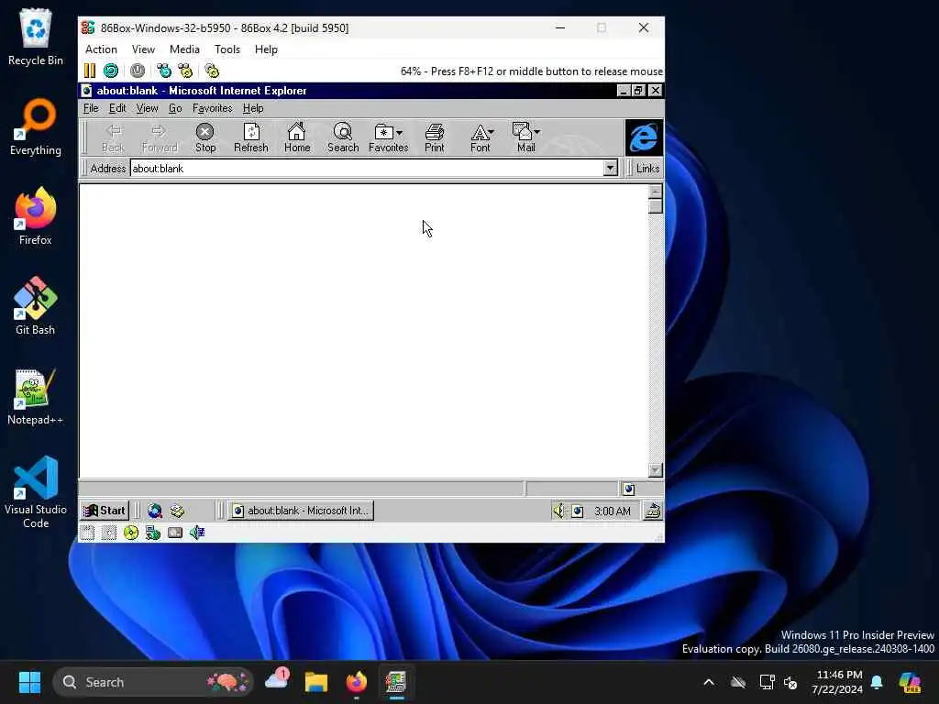Click the Back arrow in Internet Explorer
Viewport: 939px width, 704px height.
click(x=113, y=137)
